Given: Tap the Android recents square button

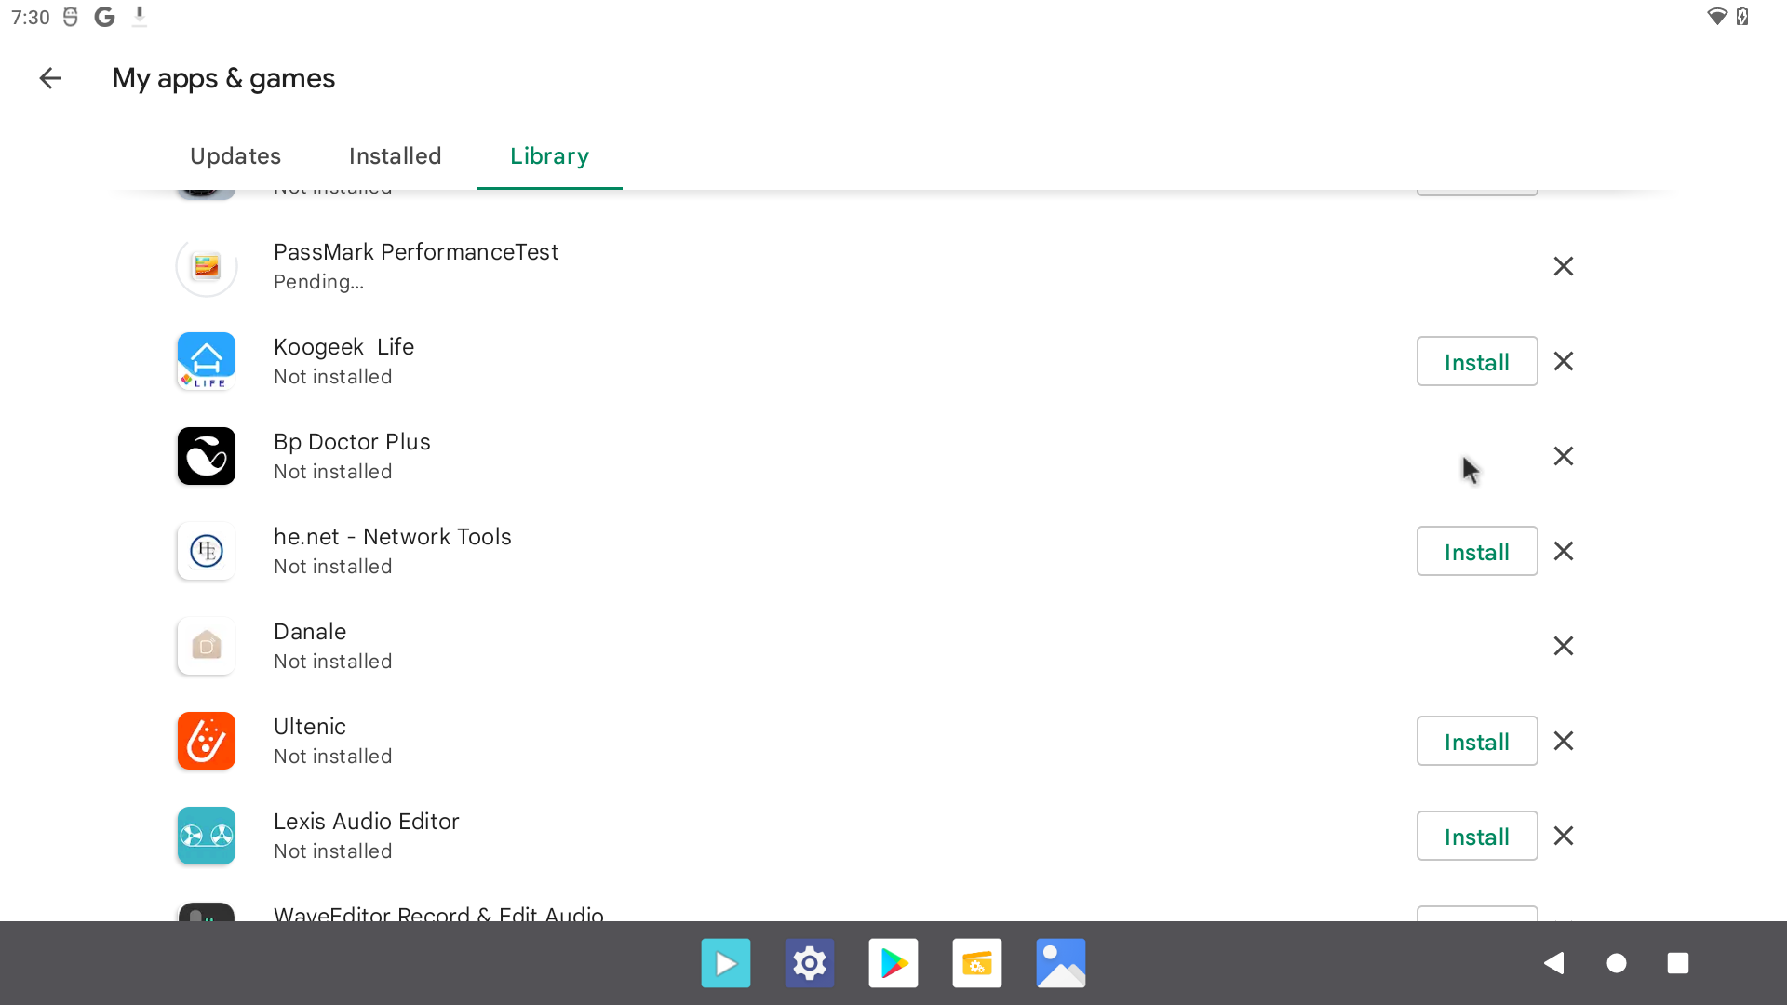Looking at the screenshot, I should click(1678, 963).
